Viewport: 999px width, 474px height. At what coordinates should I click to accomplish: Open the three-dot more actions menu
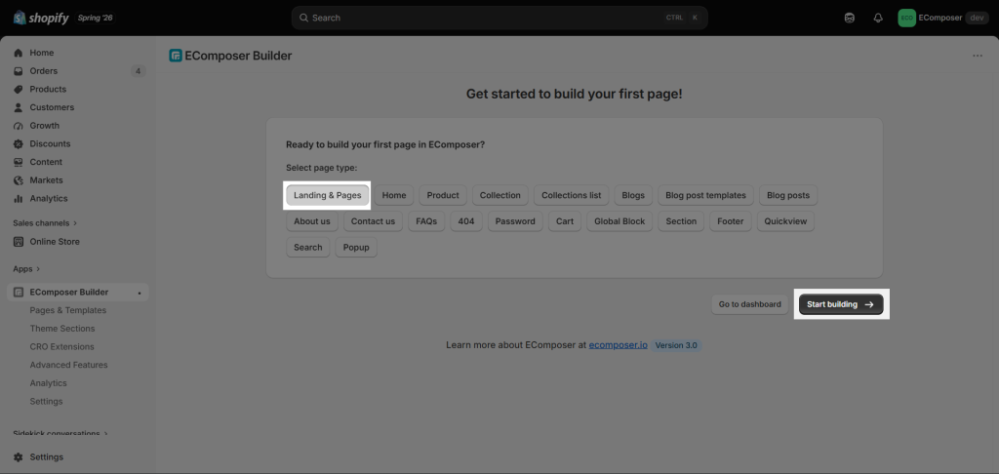coord(978,56)
